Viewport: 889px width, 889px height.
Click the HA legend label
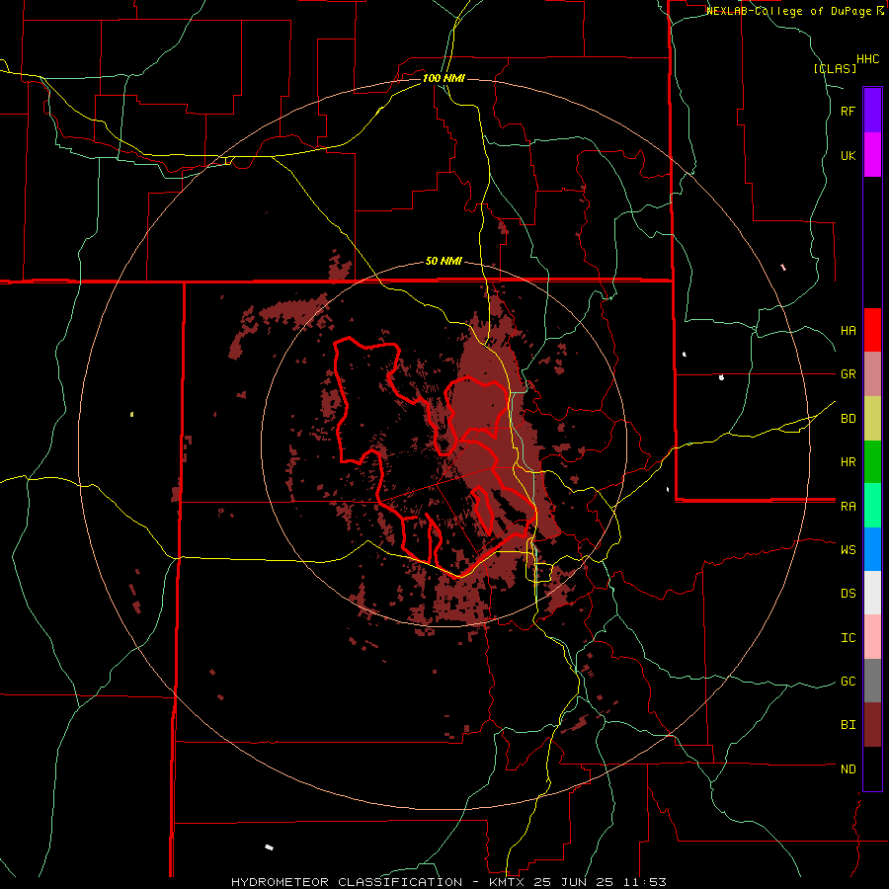pyautogui.click(x=848, y=330)
